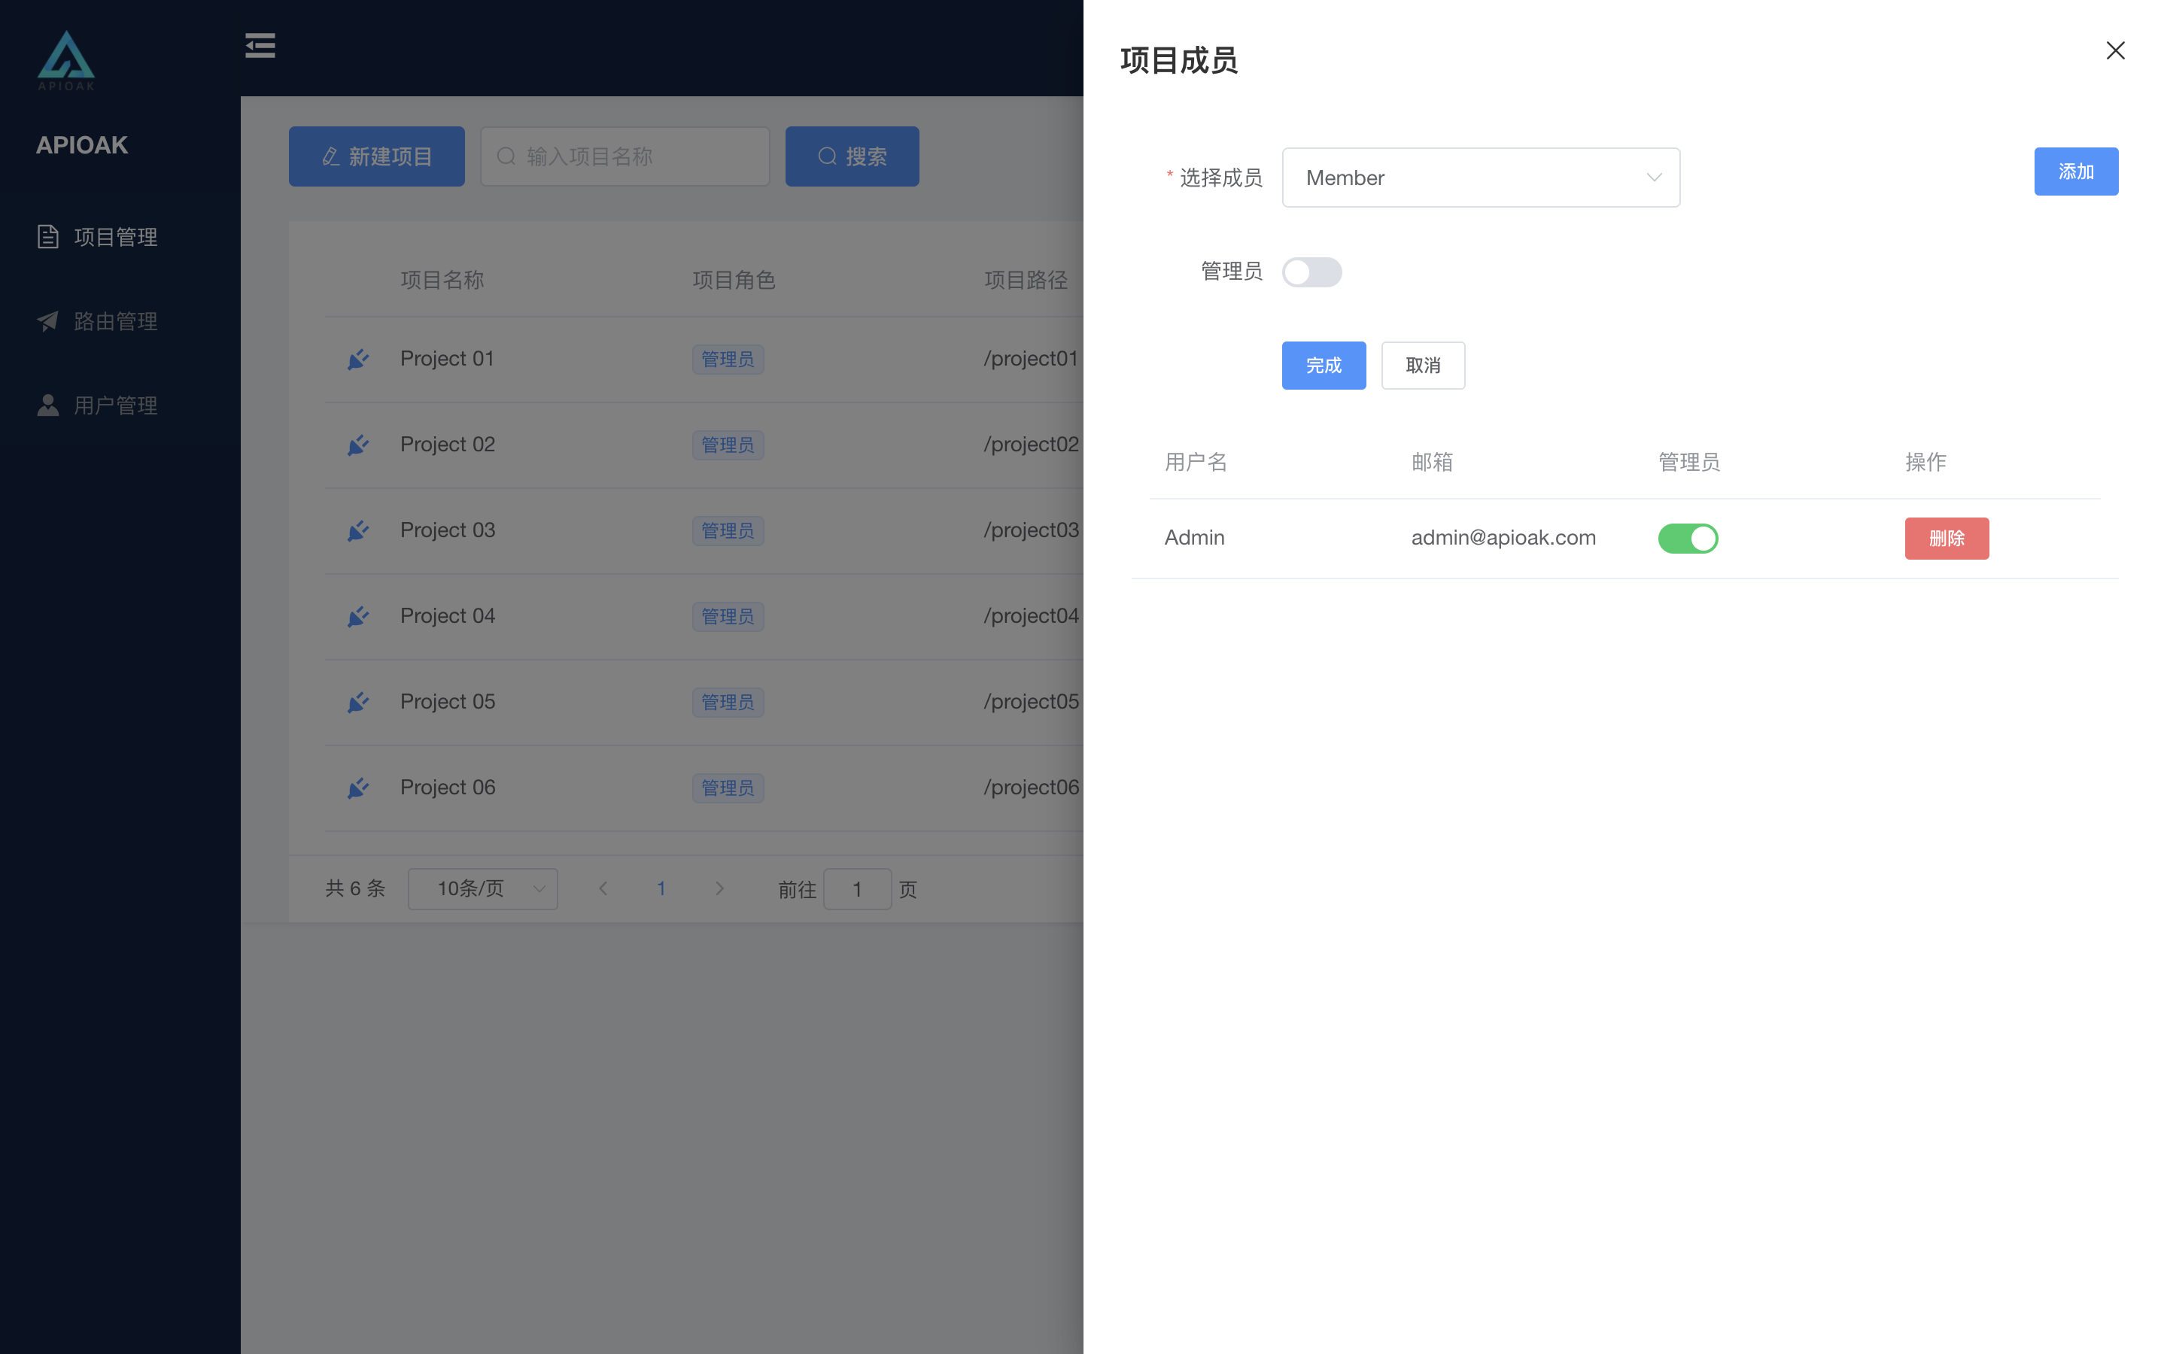Click the 项目角色 column header
This screenshot has height=1354, width=2167.
[x=734, y=279]
